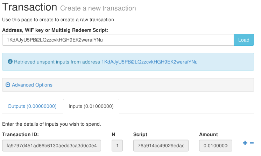Click the 'Transaction ID:' column label

click(20, 134)
